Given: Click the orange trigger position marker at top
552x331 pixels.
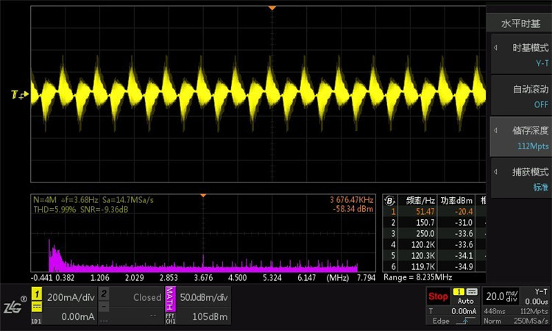Looking at the screenshot, I should pyautogui.click(x=272, y=8).
